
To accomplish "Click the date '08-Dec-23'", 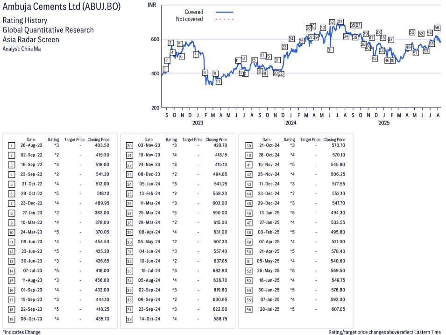I will click(x=149, y=175).
